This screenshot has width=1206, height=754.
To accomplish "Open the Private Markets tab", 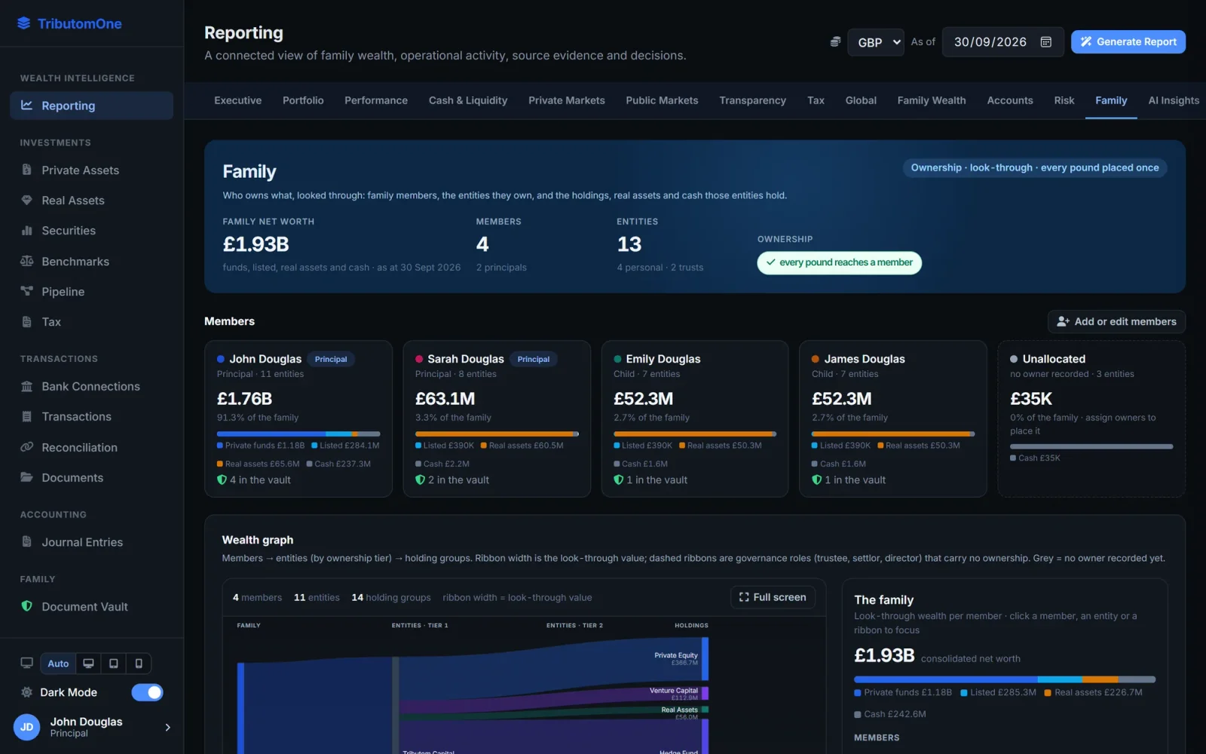I will (x=566, y=100).
